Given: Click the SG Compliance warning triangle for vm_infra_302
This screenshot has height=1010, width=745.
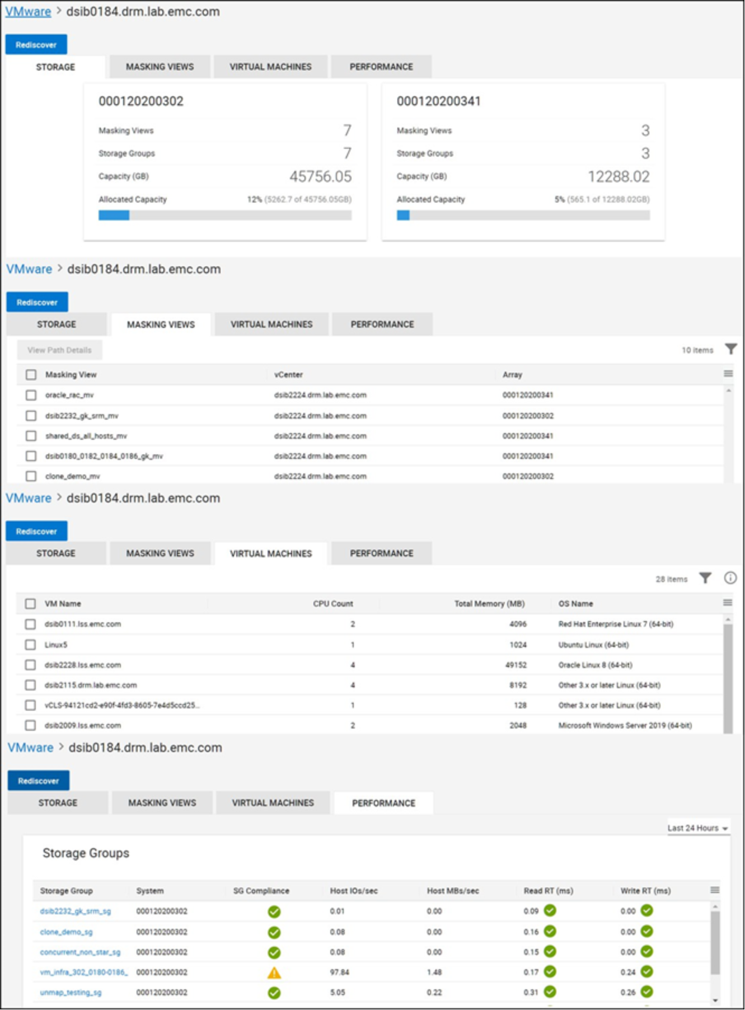Looking at the screenshot, I should point(274,973).
